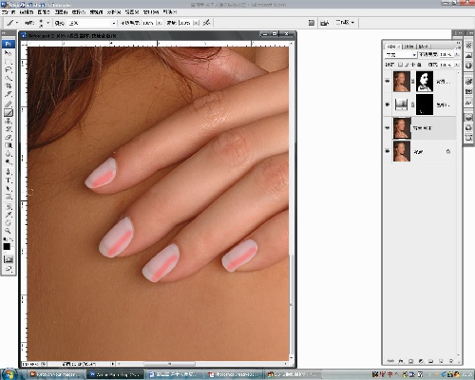Open the Info panel from the dock
Viewport: 475px width, 380px height.
pos(468,66)
